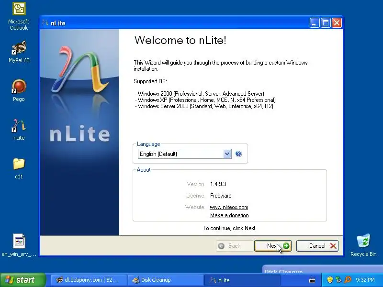This screenshot has width=383, height=287.
Task: Select the cd1 folder on desktop
Action: (19, 168)
